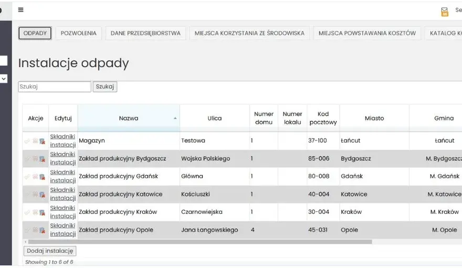This screenshot has width=462, height=268.
Task: Click the postal code 40-004 cell
Action: pos(323,194)
